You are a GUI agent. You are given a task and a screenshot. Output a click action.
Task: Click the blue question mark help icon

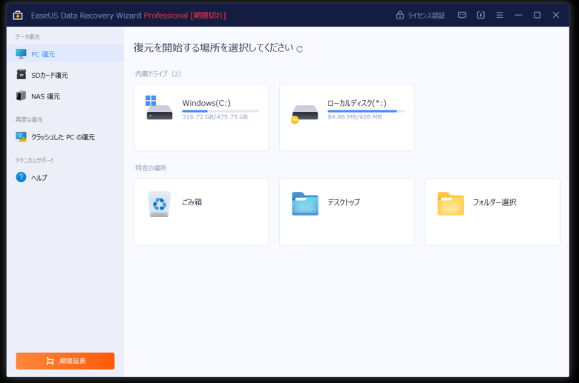[x=21, y=177]
